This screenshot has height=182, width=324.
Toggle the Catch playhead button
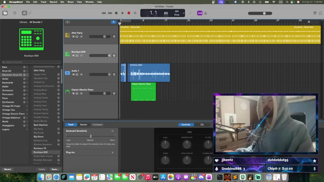coord(114,22)
